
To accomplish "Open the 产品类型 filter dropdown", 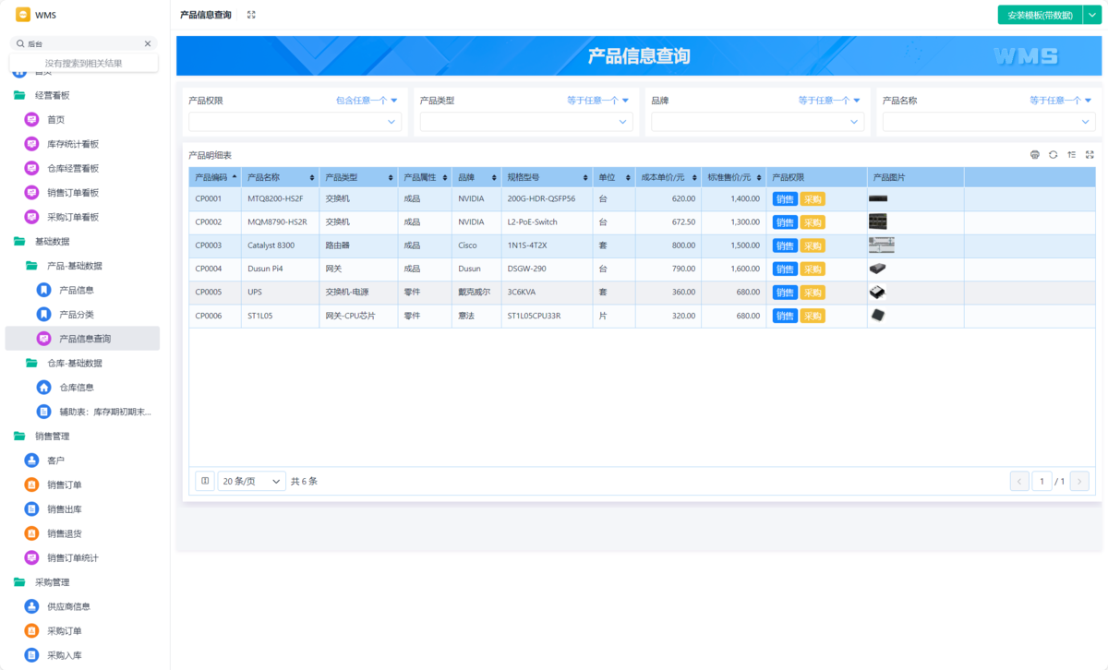I will click(x=526, y=122).
